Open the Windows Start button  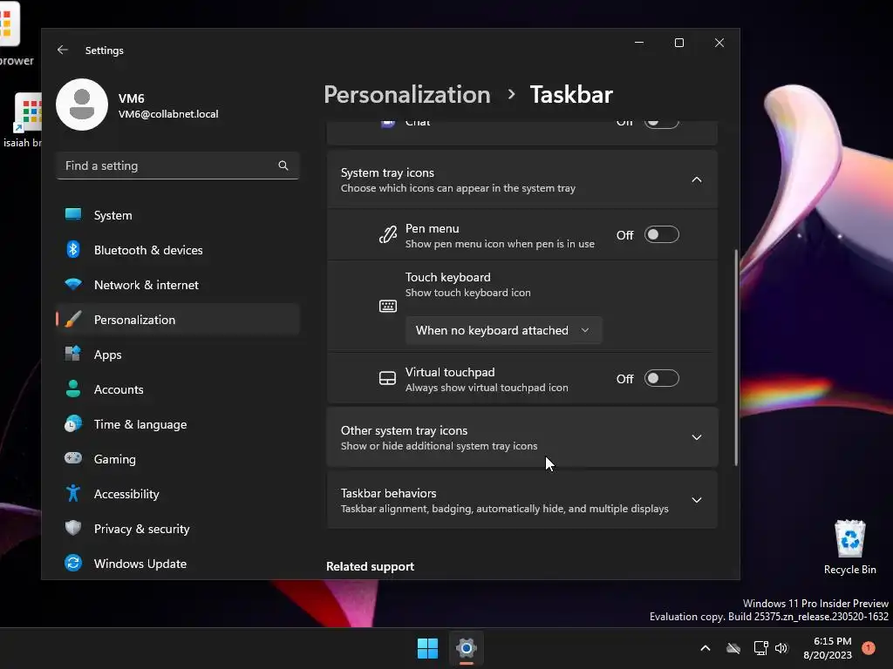pyautogui.click(x=427, y=648)
